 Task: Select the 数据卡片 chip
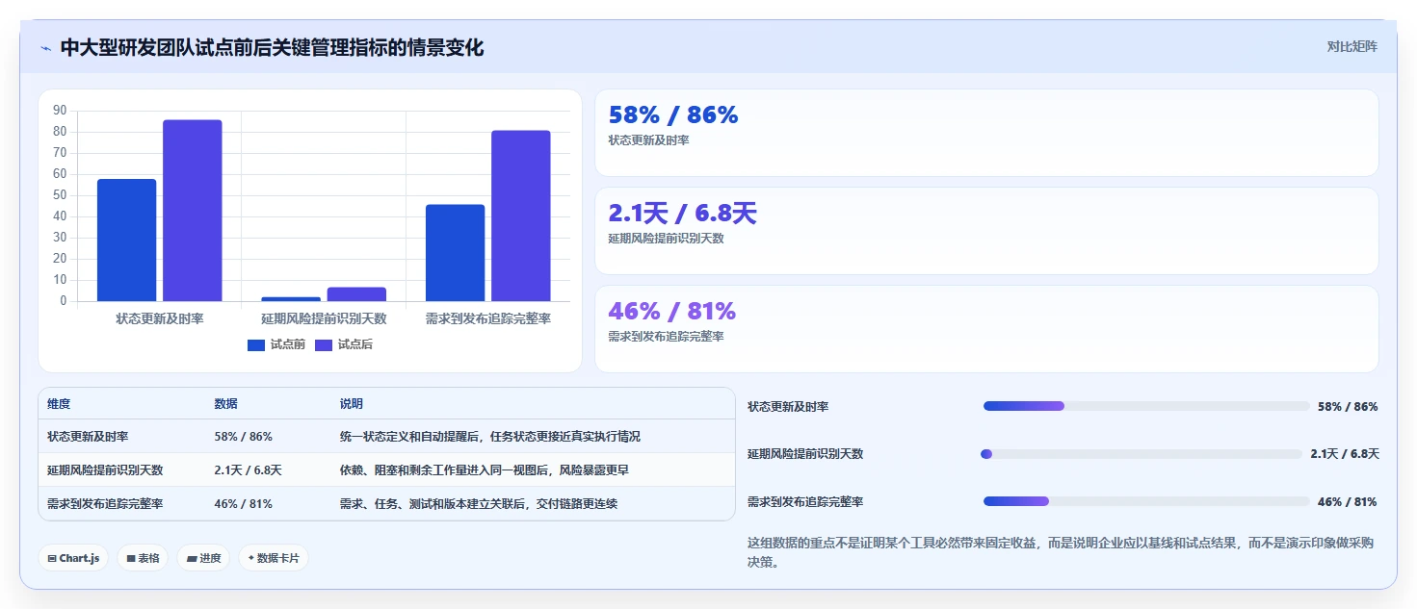click(x=274, y=558)
